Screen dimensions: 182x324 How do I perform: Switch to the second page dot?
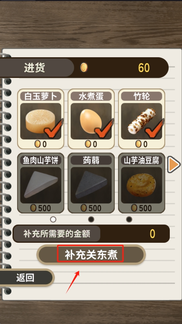pos(91,219)
